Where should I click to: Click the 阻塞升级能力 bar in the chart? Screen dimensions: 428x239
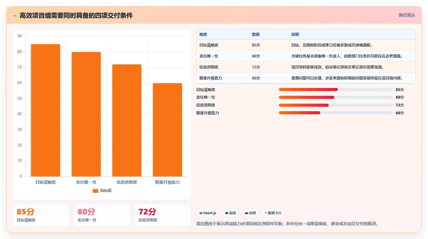click(167, 130)
